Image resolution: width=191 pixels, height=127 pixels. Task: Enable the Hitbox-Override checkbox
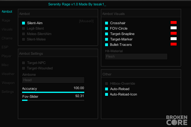pyautogui.click(x=106, y=83)
